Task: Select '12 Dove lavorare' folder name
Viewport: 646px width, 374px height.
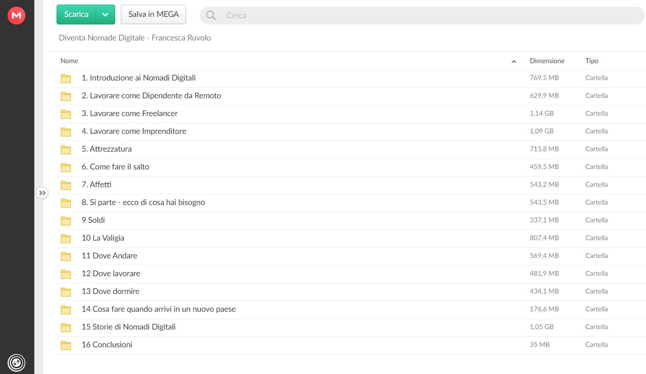Action: (111, 273)
